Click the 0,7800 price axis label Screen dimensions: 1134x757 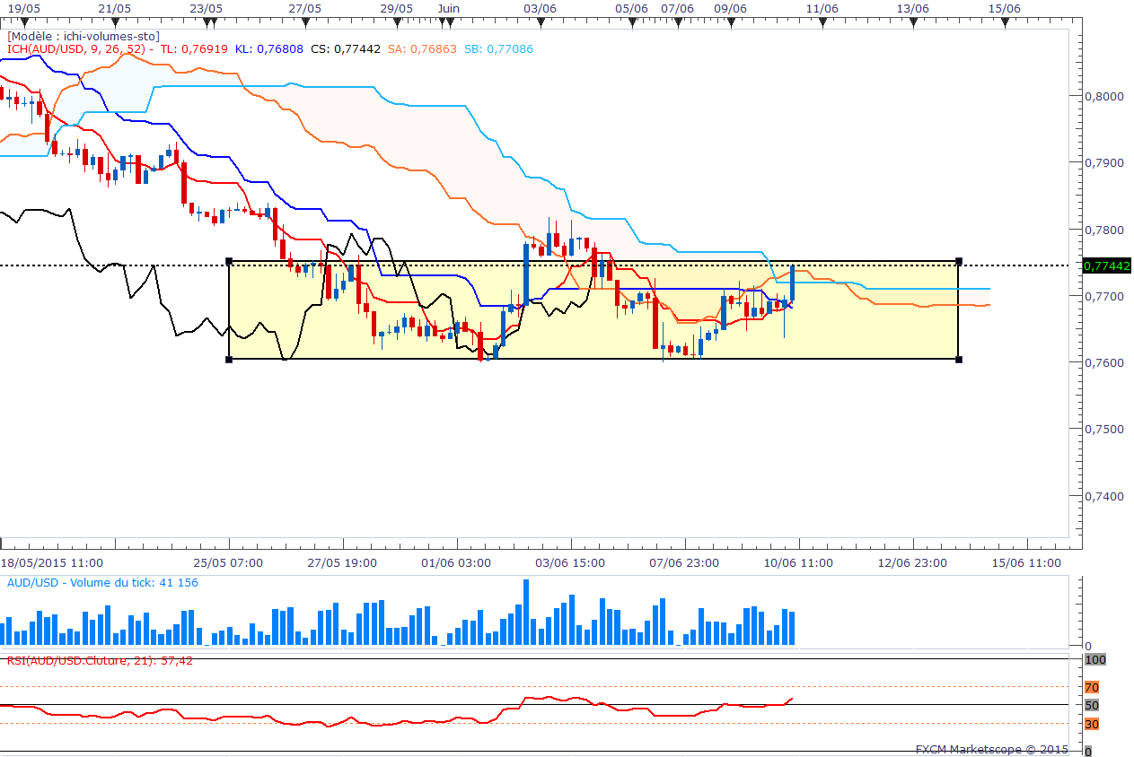click(x=1103, y=230)
